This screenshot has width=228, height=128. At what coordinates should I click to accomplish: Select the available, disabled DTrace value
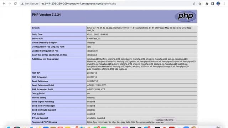click(96, 118)
